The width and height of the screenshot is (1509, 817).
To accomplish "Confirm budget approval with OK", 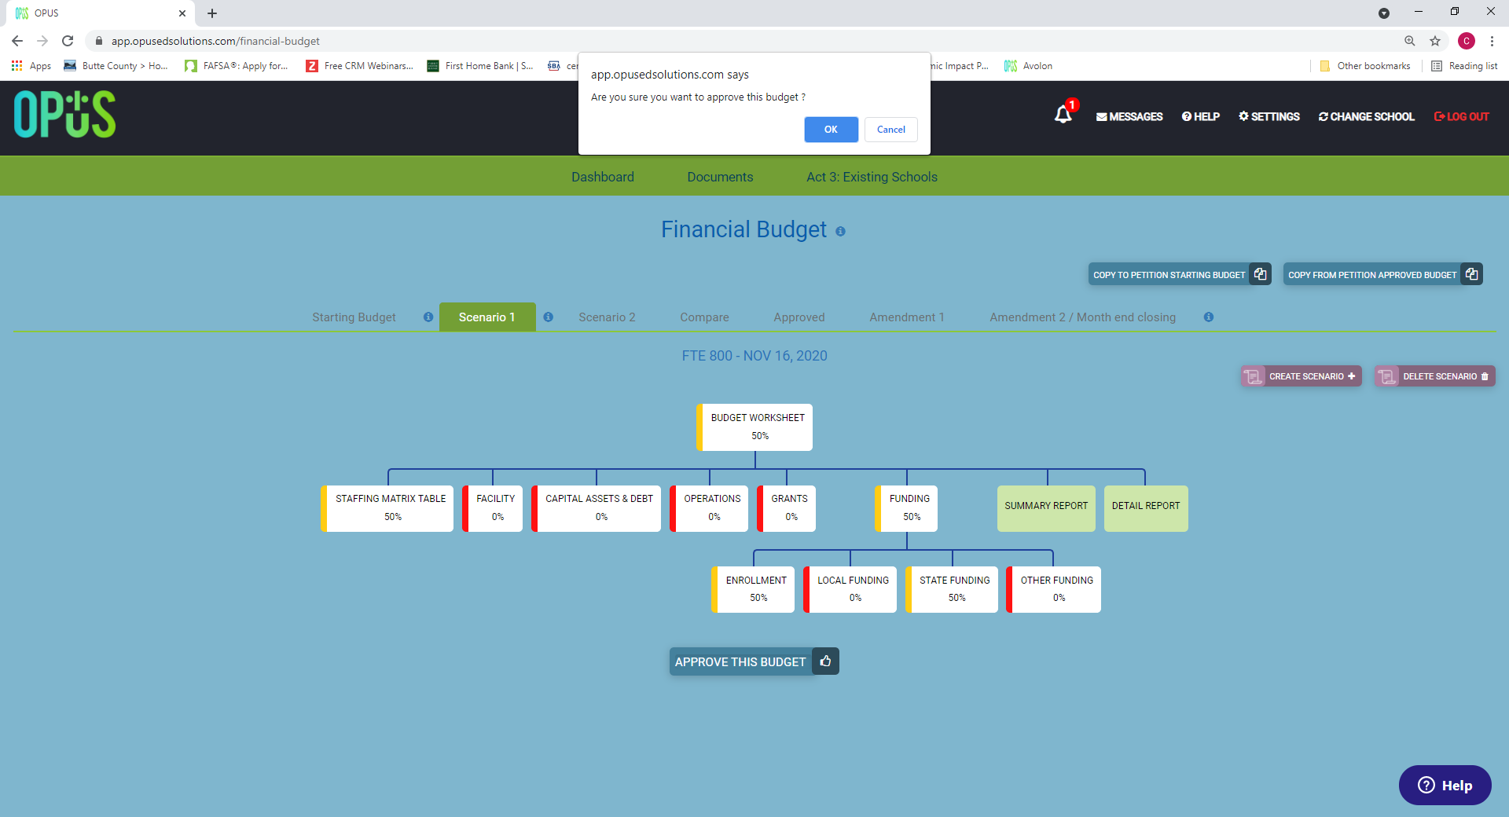I will pyautogui.click(x=831, y=130).
